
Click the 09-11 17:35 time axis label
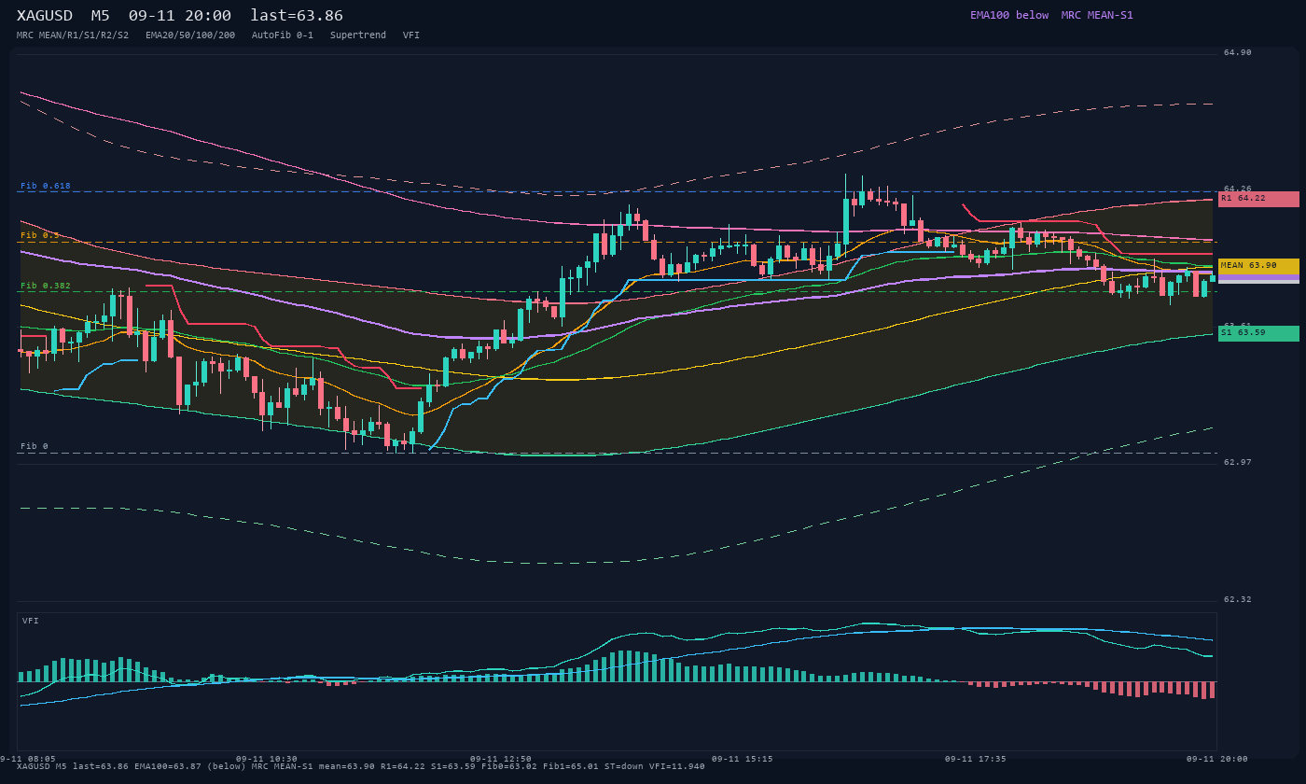[x=976, y=759]
